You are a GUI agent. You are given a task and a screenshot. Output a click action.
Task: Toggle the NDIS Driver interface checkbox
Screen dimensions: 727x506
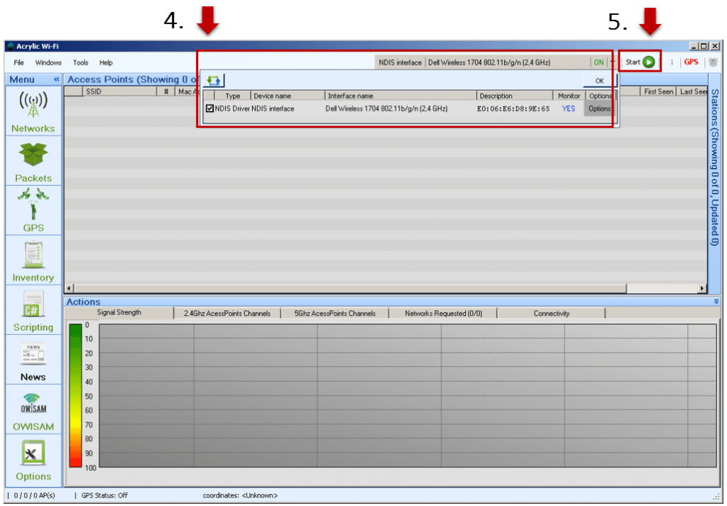tap(209, 109)
